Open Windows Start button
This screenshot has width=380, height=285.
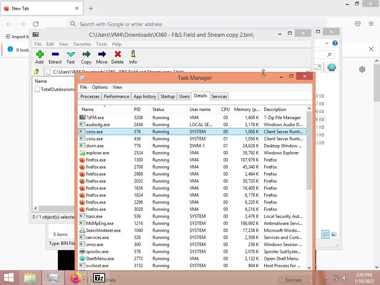(x=9, y=278)
